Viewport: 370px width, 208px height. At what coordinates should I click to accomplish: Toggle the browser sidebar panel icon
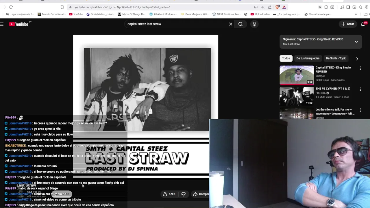[348, 7]
